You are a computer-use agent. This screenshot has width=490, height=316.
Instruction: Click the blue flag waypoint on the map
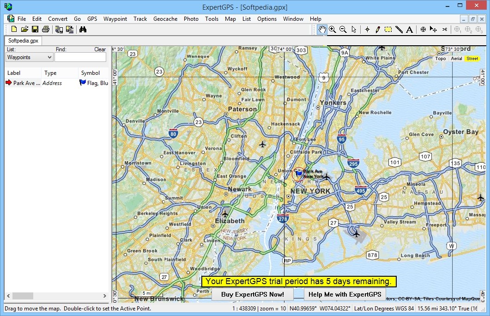(299, 173)
